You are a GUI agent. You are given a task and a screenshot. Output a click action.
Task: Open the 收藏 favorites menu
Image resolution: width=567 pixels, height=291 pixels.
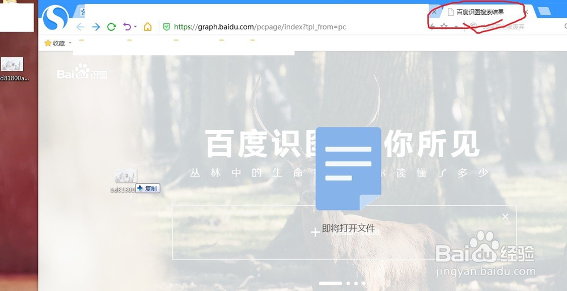click(54, 43)
